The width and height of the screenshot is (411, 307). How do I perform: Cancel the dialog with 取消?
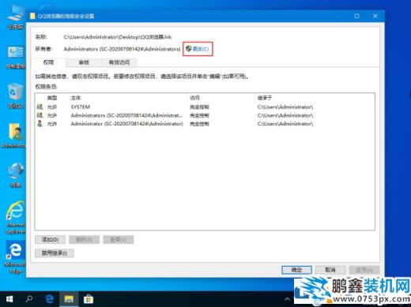(330, 270)
